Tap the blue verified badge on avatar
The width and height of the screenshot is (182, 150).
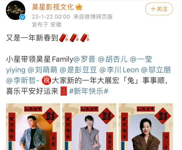22,17
